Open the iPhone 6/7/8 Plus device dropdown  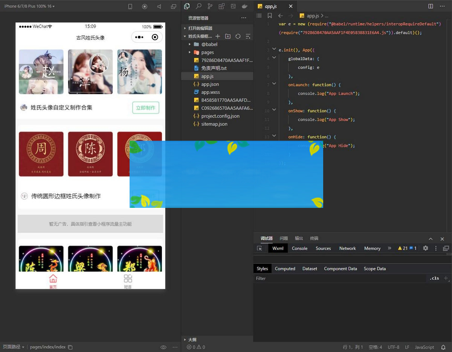pos(29,6)
